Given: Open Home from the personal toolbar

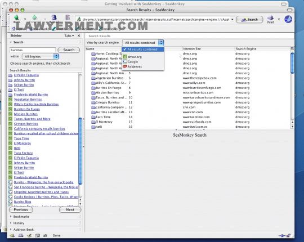Looking at the screenshot, I should click(x=19, y=29).
